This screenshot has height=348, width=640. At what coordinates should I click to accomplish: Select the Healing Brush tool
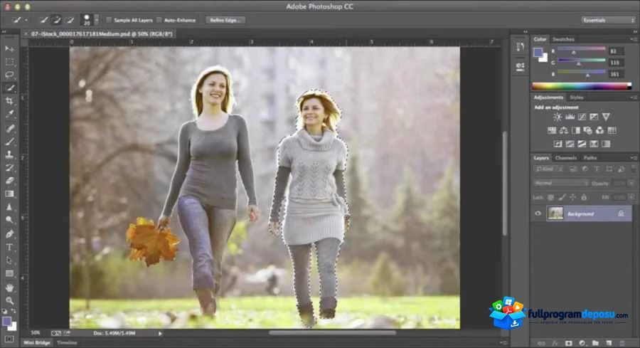point(9,128)
